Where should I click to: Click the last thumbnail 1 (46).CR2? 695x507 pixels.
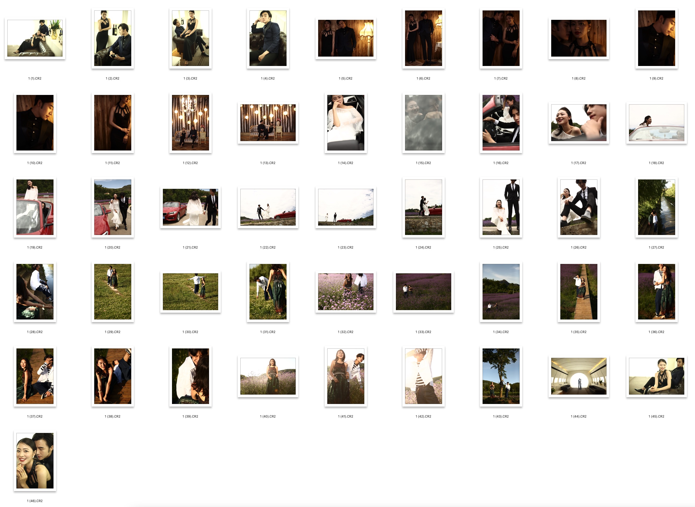coord(35,460)
